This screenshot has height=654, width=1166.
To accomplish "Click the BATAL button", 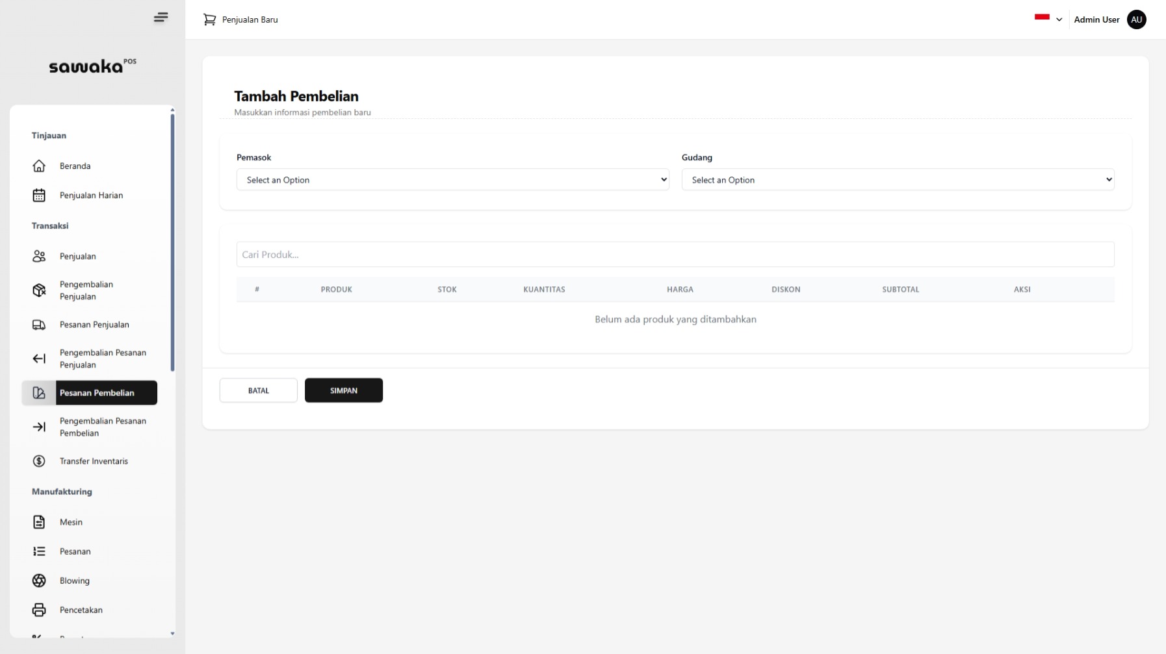I will 258,390.
